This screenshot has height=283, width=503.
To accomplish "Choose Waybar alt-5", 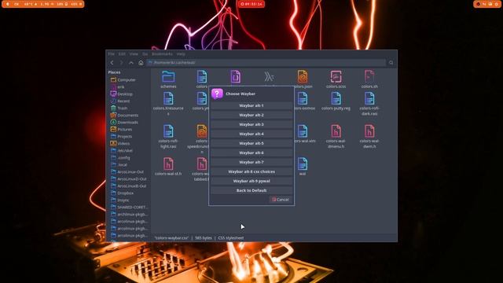I will [x=251, y=143].
